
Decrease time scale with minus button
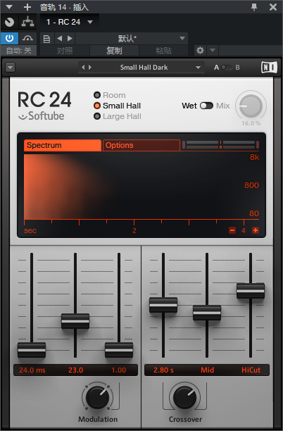[x=232, y=230]
